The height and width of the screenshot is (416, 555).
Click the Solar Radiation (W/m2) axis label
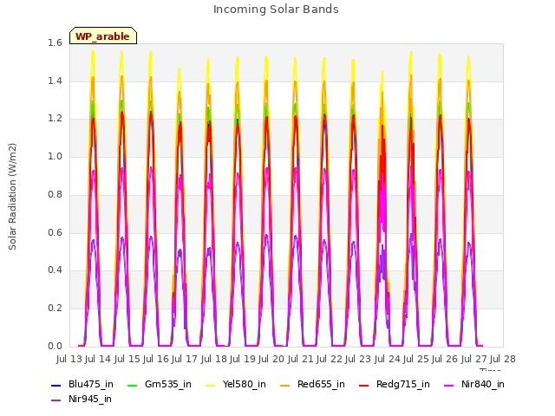click(12, 197)
